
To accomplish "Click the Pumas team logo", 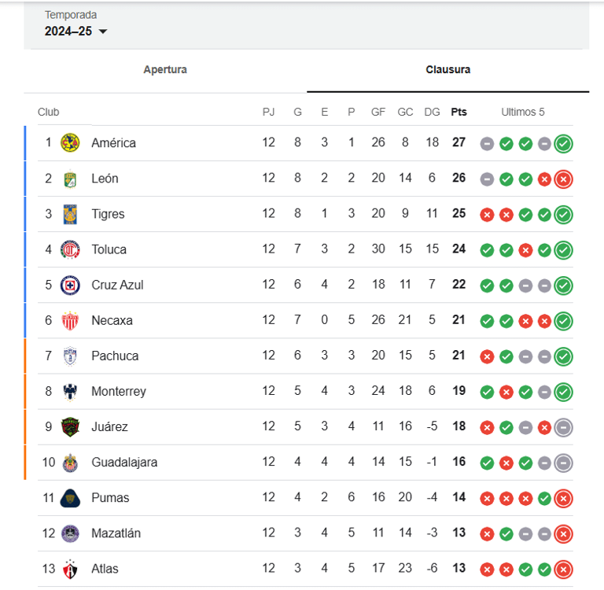I will tap(70, 498).
